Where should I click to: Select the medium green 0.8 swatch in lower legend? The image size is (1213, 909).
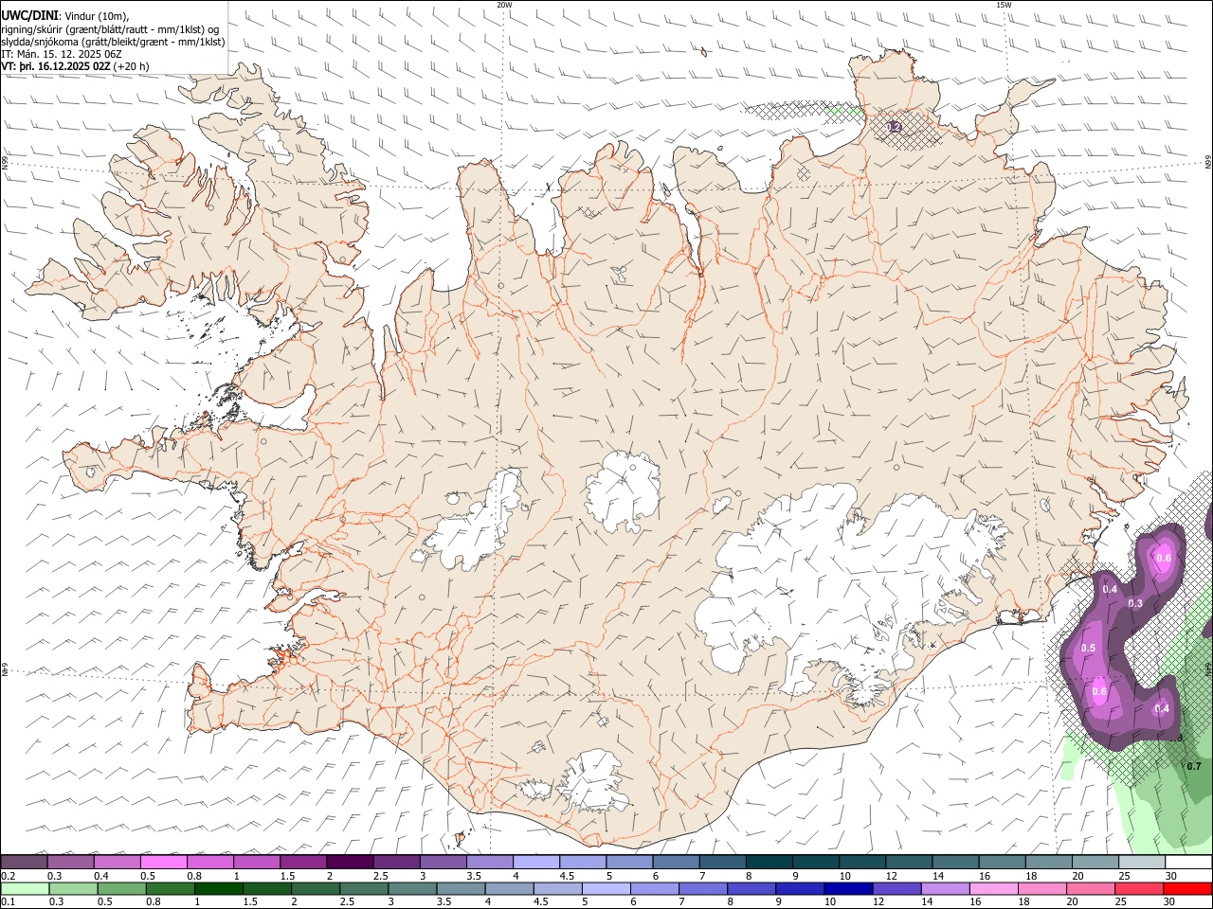tap(171, 888)
